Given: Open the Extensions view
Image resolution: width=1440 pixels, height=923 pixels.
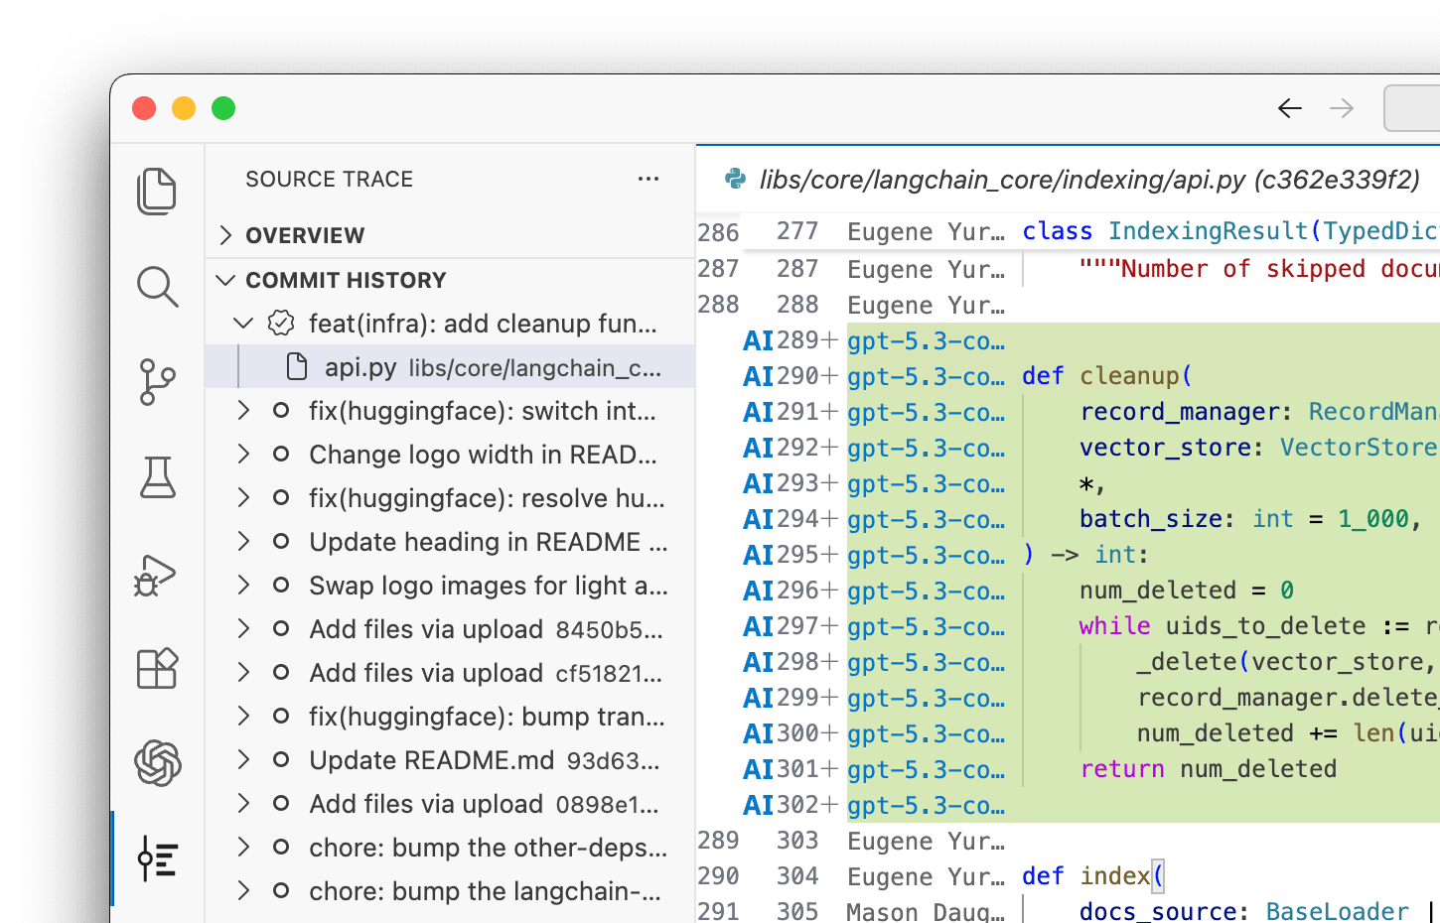Looking at the screenshot, I should 158,669.
